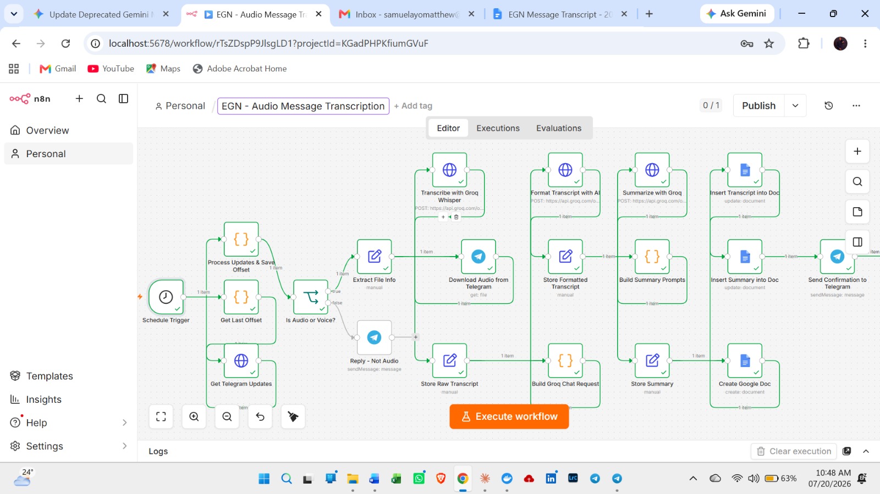Fit the workflow to view
880x494 pixels.
(x=161, y=417)
